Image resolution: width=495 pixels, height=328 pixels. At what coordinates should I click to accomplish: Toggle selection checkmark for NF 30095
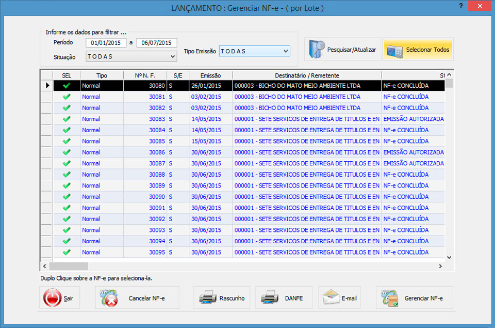(67, 252)
